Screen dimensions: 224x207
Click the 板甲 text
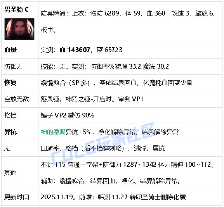tap(49, 30)
